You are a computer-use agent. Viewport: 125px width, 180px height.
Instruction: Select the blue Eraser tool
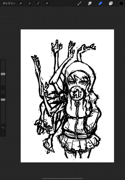[x=100, y=3]
